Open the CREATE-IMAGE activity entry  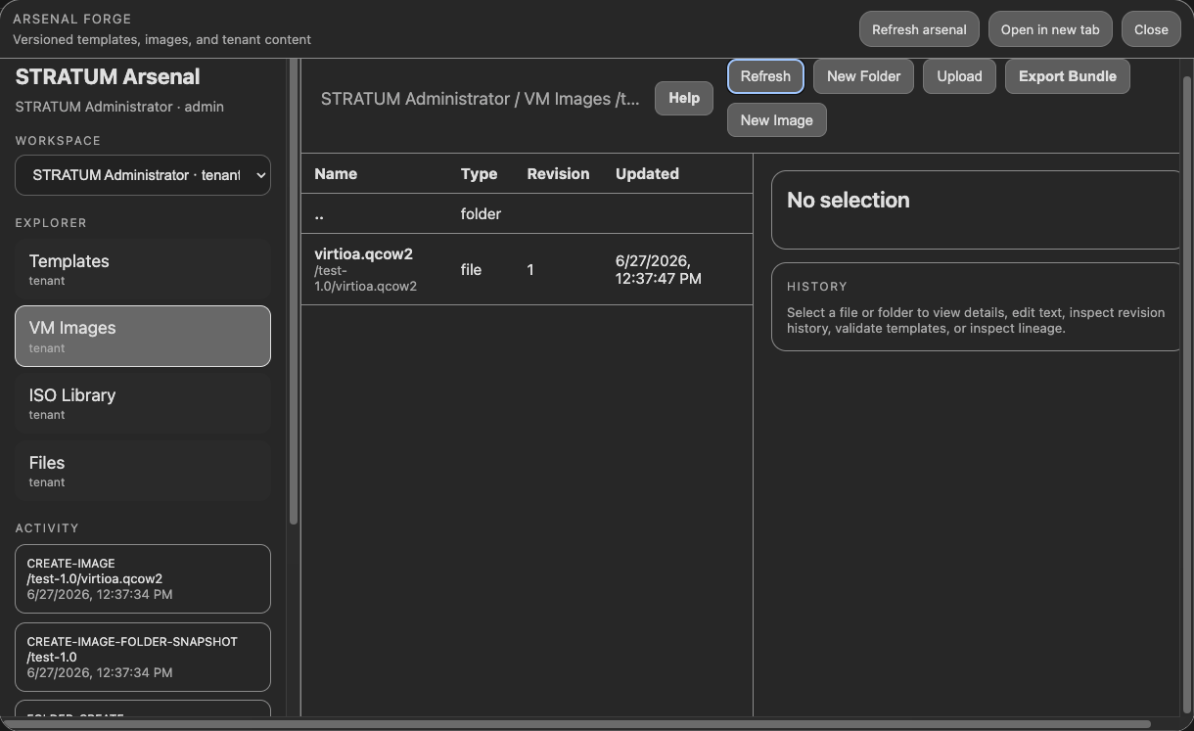click(143, 578)
